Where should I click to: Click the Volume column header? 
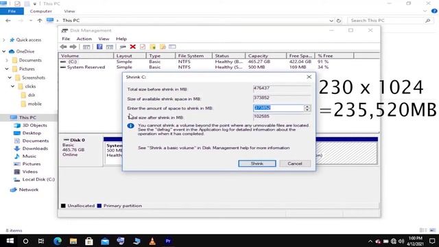pos(86,56)
